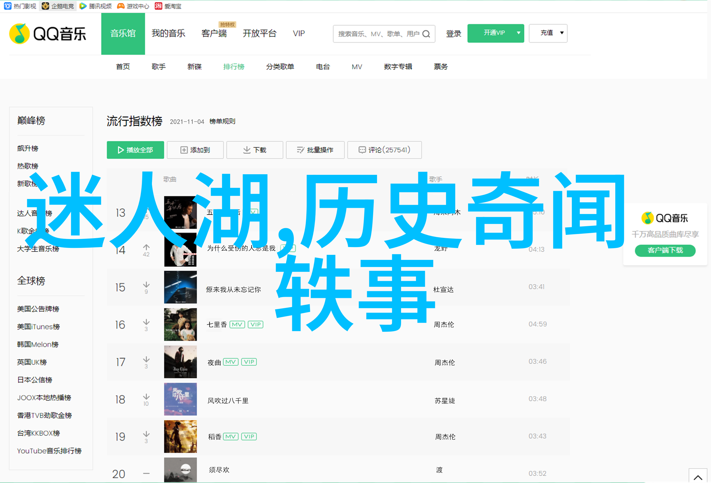The height and width of the screenshot is (483, 711).
Task: Click album cover of 七里香
Action: pos(181,324)
